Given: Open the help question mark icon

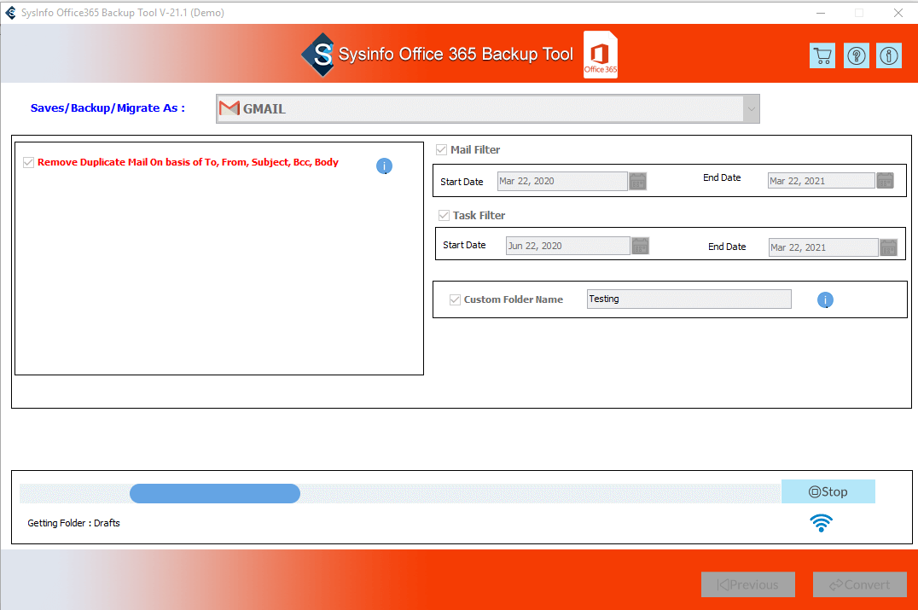Looking at the screenshot, I should (x=856, y=55).
